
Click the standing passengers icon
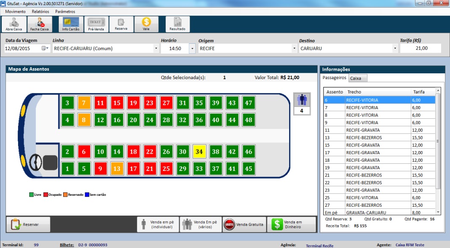coord(302,100)
